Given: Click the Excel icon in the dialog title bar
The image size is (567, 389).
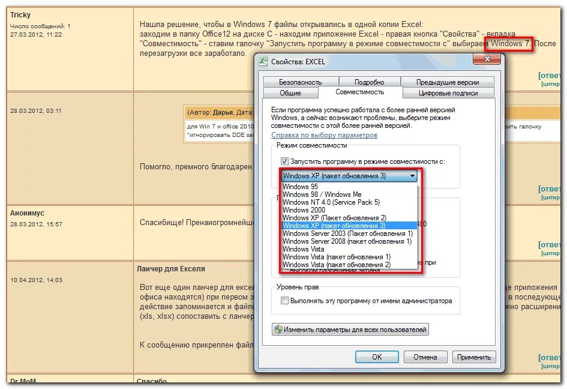Looking at the screenshot, I should coord(263,61).
